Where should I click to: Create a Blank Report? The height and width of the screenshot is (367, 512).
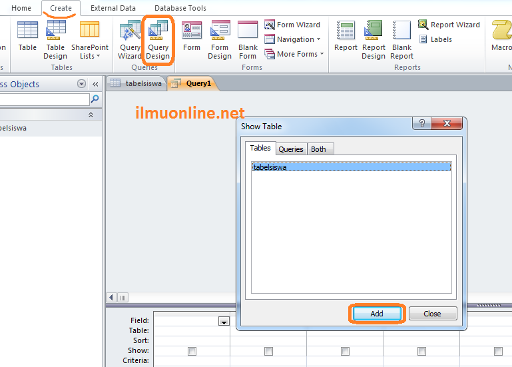point(401,39)
